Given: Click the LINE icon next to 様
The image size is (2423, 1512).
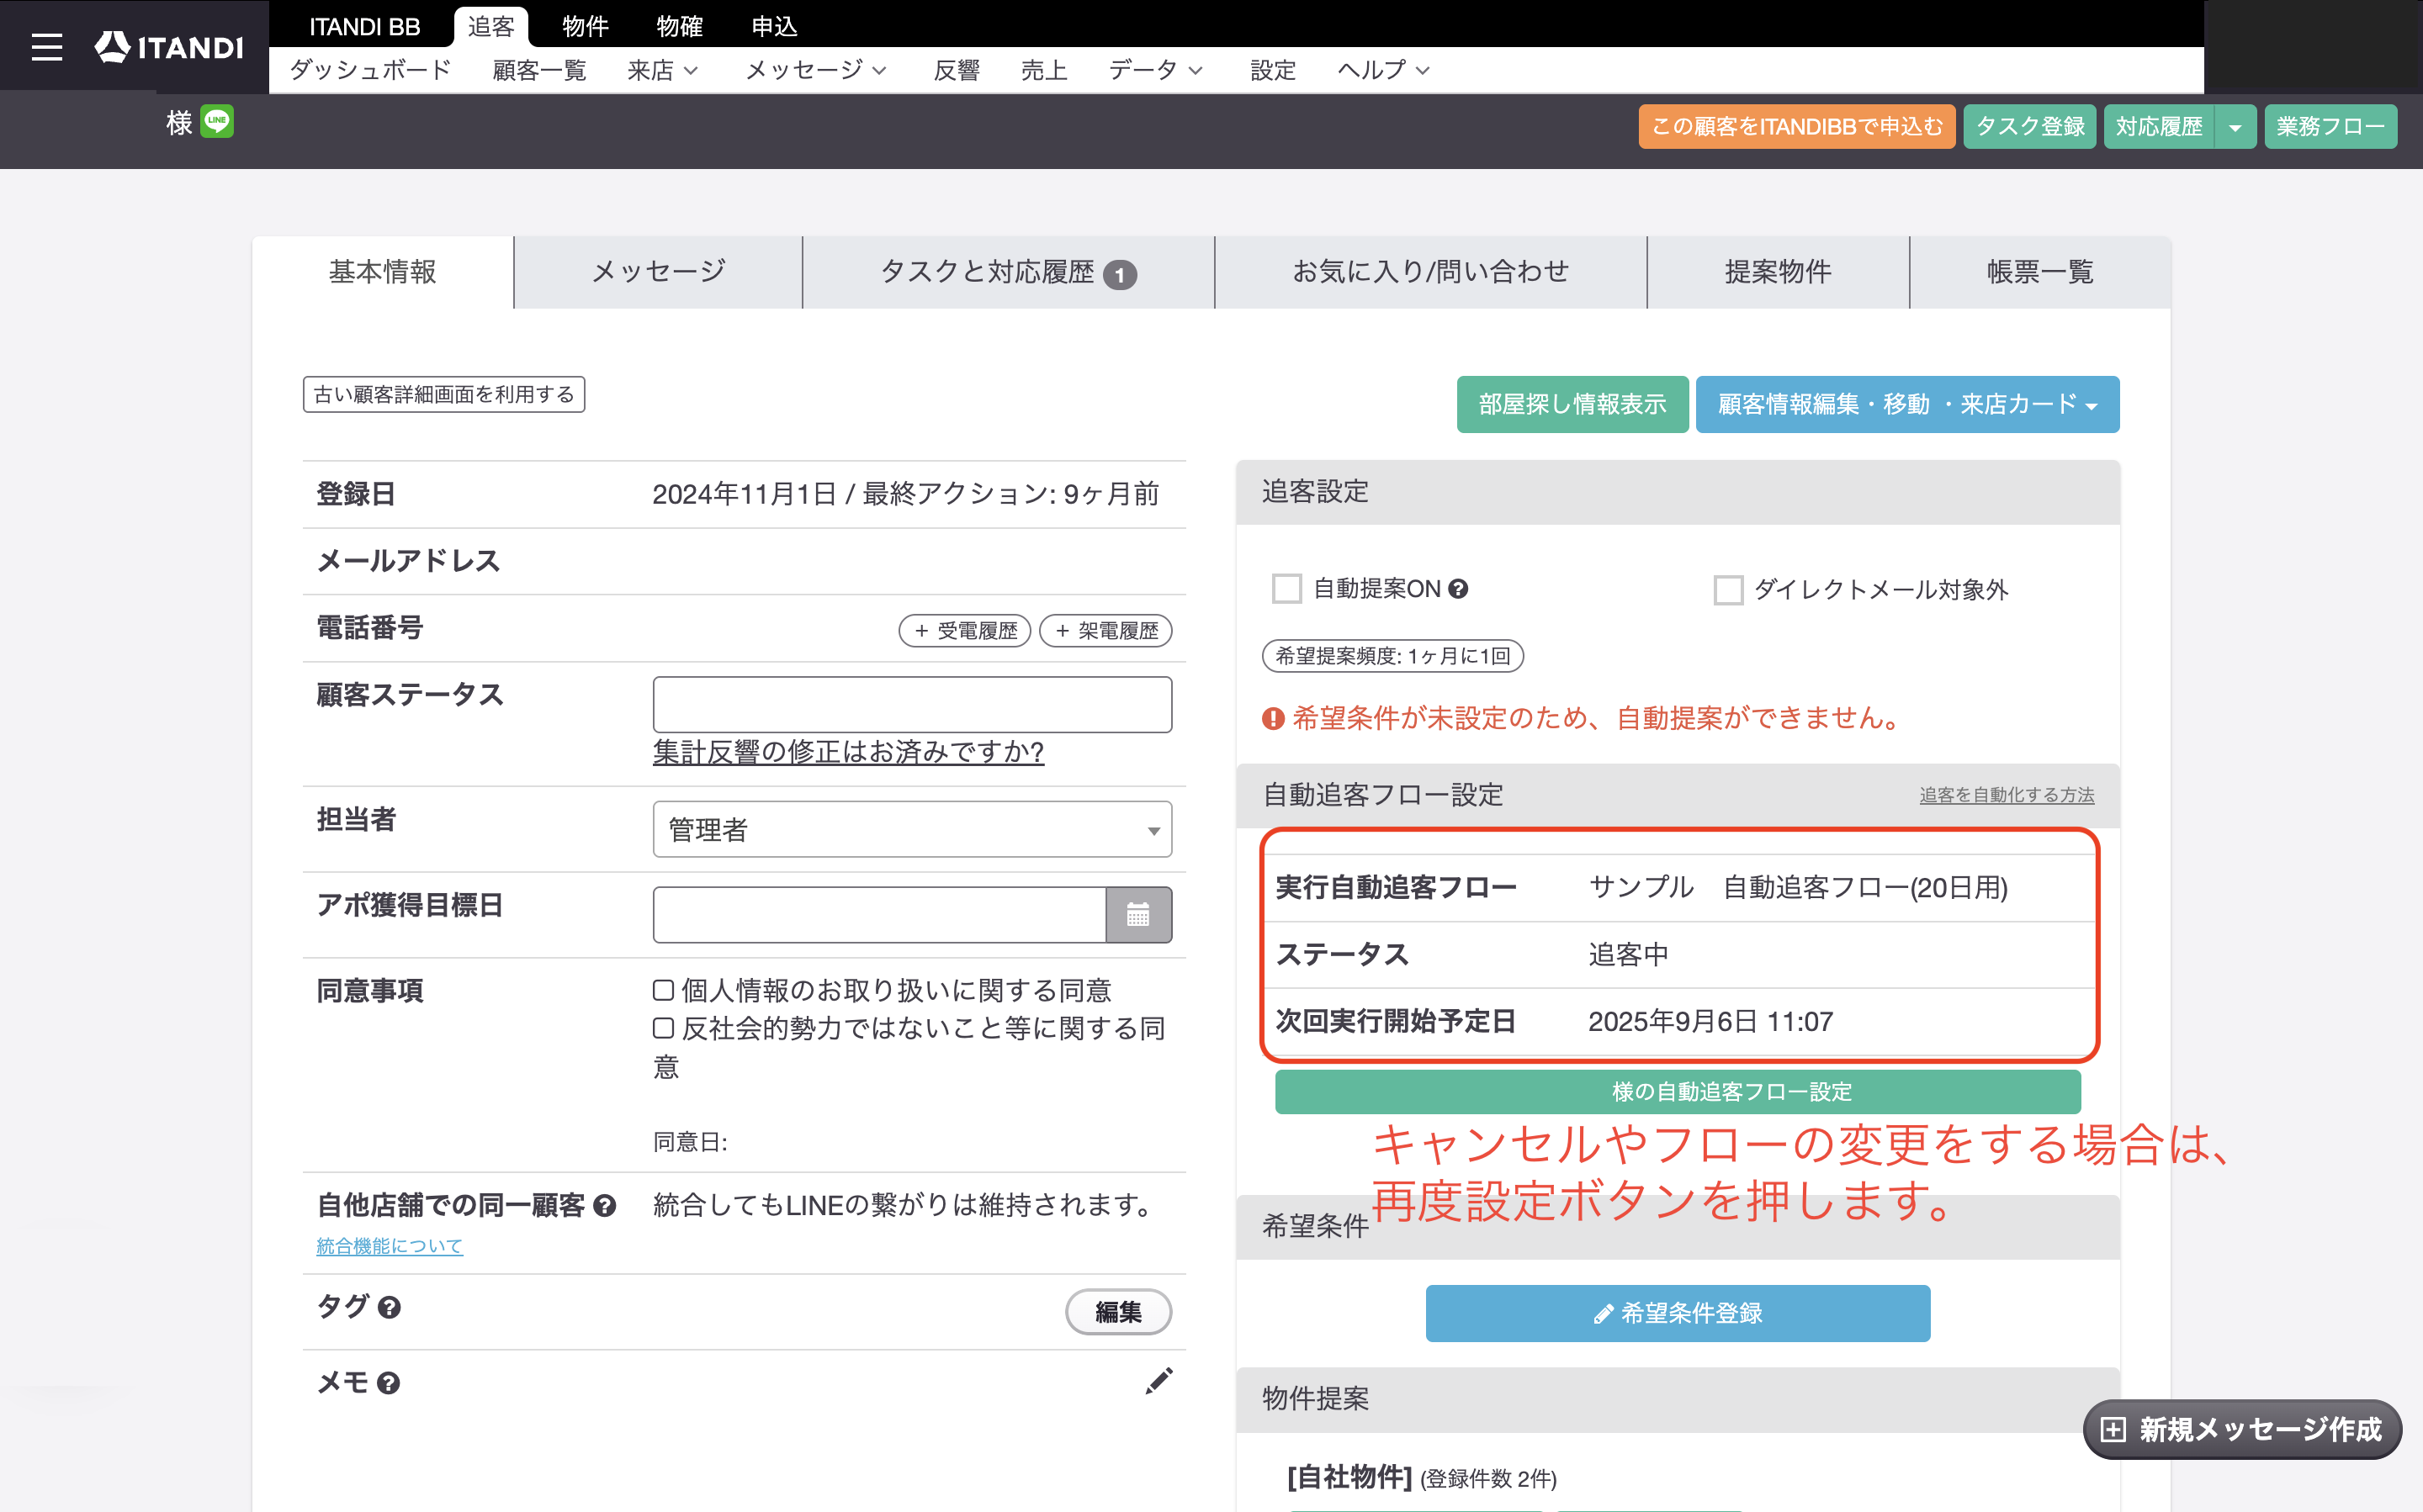Looking at the screenshot, I should click(x=217, y=122).
